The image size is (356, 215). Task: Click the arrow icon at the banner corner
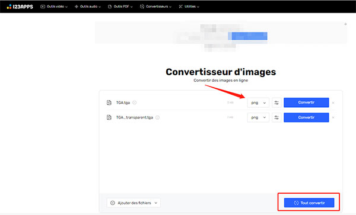345,24
